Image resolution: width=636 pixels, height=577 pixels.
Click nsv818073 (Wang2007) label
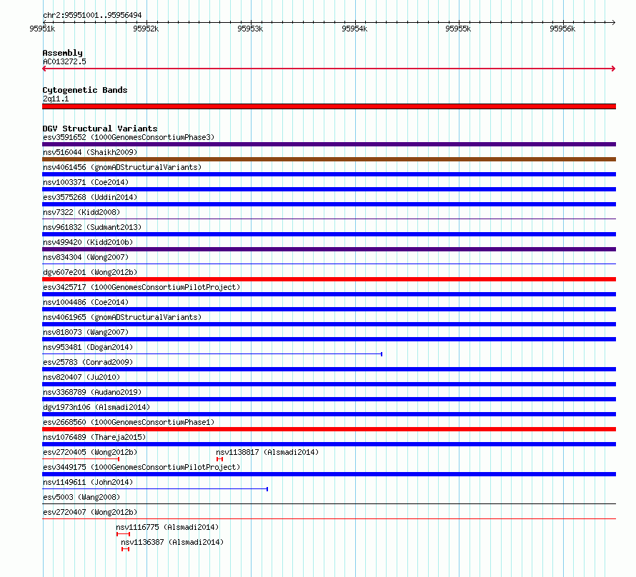tap(86, 332)
